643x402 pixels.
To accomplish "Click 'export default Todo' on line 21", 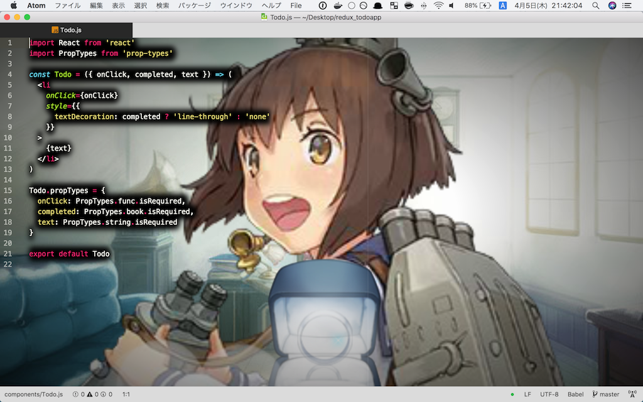I will click(x=69, y=254).
